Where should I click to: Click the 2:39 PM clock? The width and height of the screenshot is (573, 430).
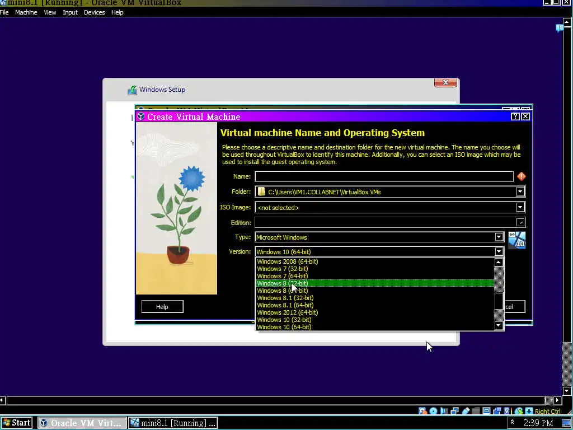[538, 423]
